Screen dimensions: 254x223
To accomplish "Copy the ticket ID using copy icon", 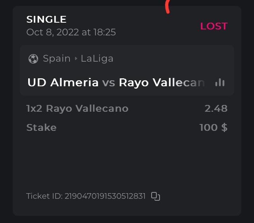I will (x=156, y=196).
